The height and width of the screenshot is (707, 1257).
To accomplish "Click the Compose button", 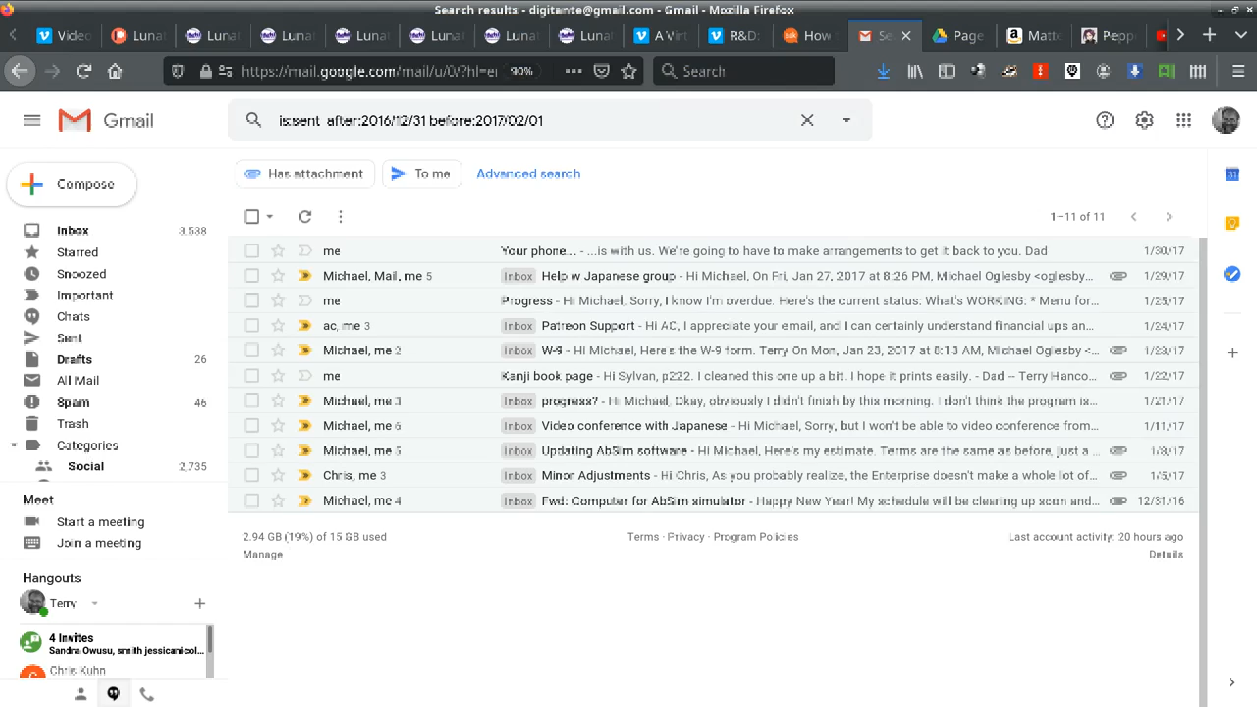I will tap(71, 185).
